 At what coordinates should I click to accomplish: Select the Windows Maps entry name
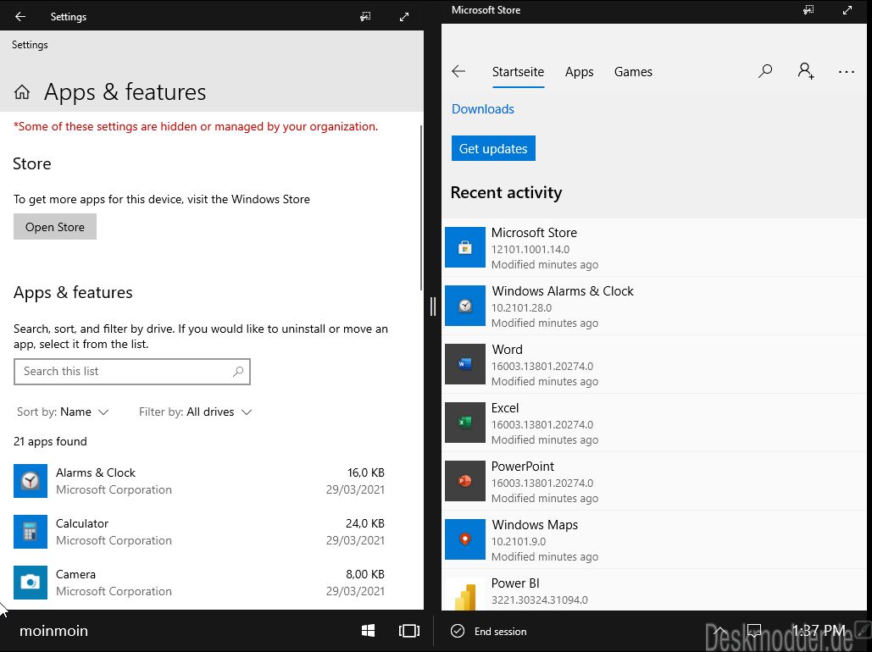pyautogui.click(x=535, y=525)
